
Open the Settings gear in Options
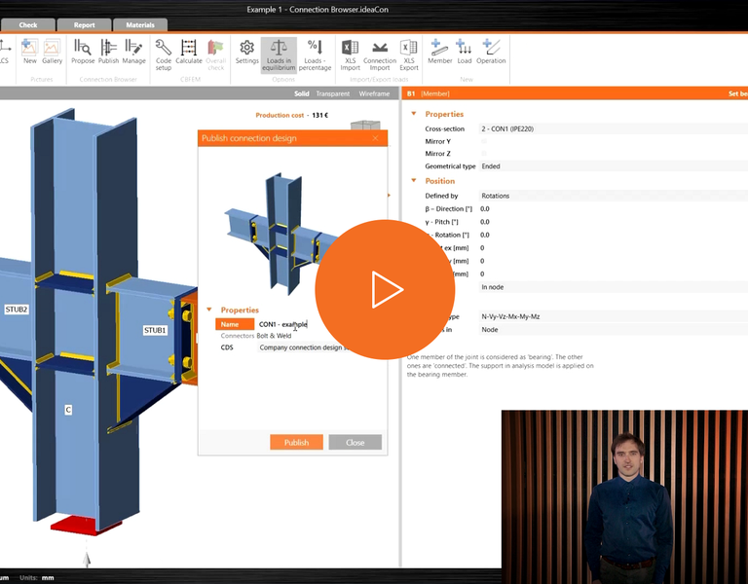point(247,52)
